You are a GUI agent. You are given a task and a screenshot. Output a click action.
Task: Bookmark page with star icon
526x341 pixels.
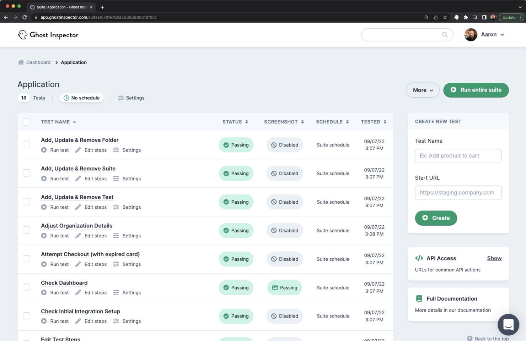click(x=445, y=17)
